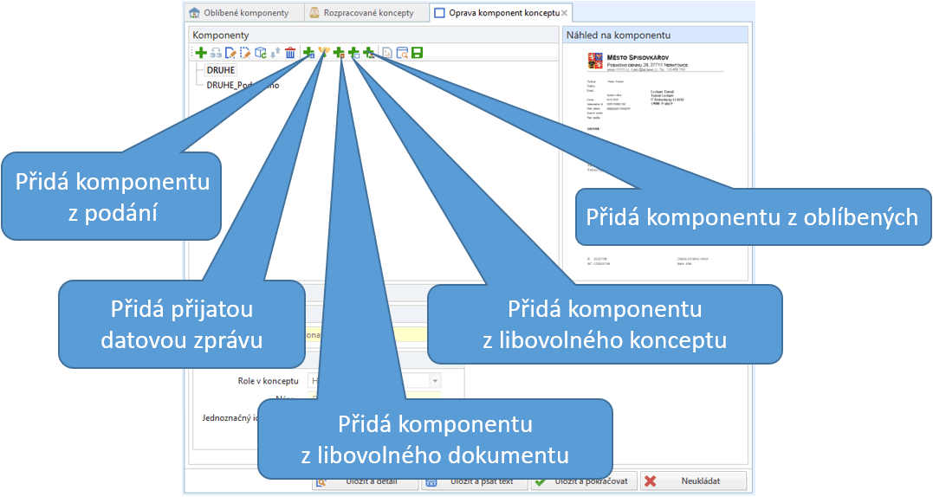The height and width of the screenshot is (497, 933).
Task: Select DRUHE_Podepsano item in the tree
Action: pyautogui.click(x=243, y=86)
